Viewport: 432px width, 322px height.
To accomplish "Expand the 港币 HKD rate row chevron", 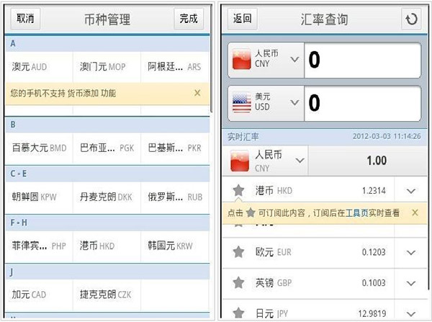I will point(411,191).
